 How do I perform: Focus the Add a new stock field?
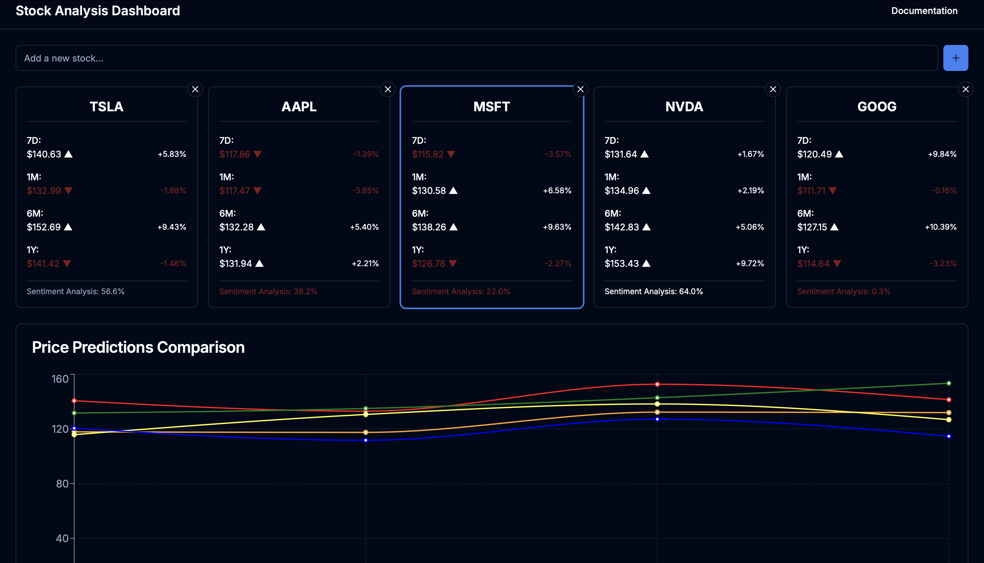click(x=476, y=58)
